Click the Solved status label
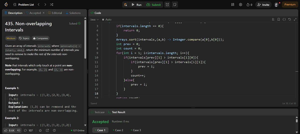The height and width of the screenshot is (134, 300). [75, 24]
